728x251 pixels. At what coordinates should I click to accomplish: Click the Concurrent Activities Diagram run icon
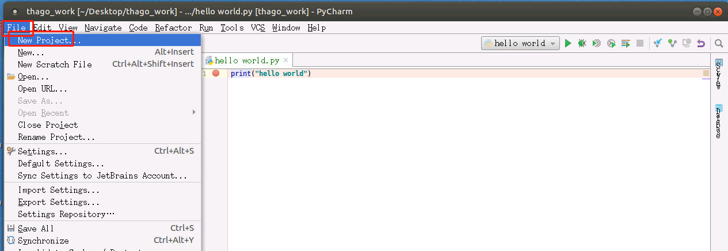[626, 43]
